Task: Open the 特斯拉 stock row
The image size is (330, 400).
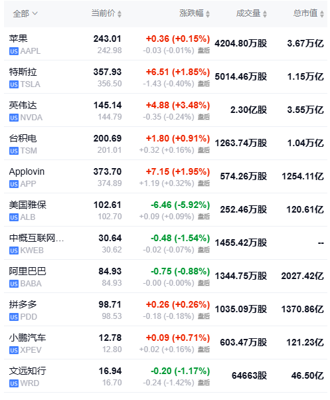Action: (x=165, y=77)
